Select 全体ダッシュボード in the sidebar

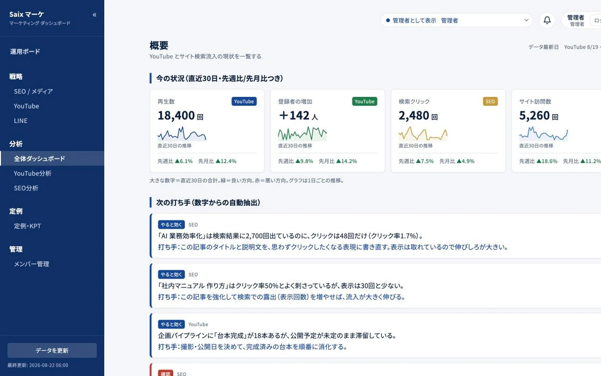(52, 158)
